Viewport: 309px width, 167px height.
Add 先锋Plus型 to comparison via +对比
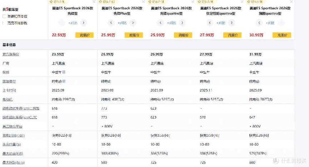tap(122, 23)
